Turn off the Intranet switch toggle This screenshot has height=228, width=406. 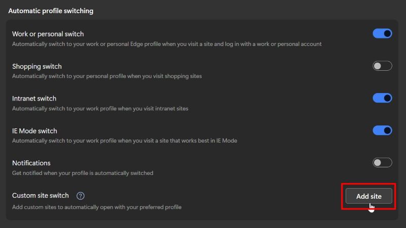382,98
